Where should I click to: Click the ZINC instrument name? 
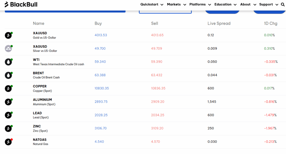pyautogui.click(x=37, y=126)
